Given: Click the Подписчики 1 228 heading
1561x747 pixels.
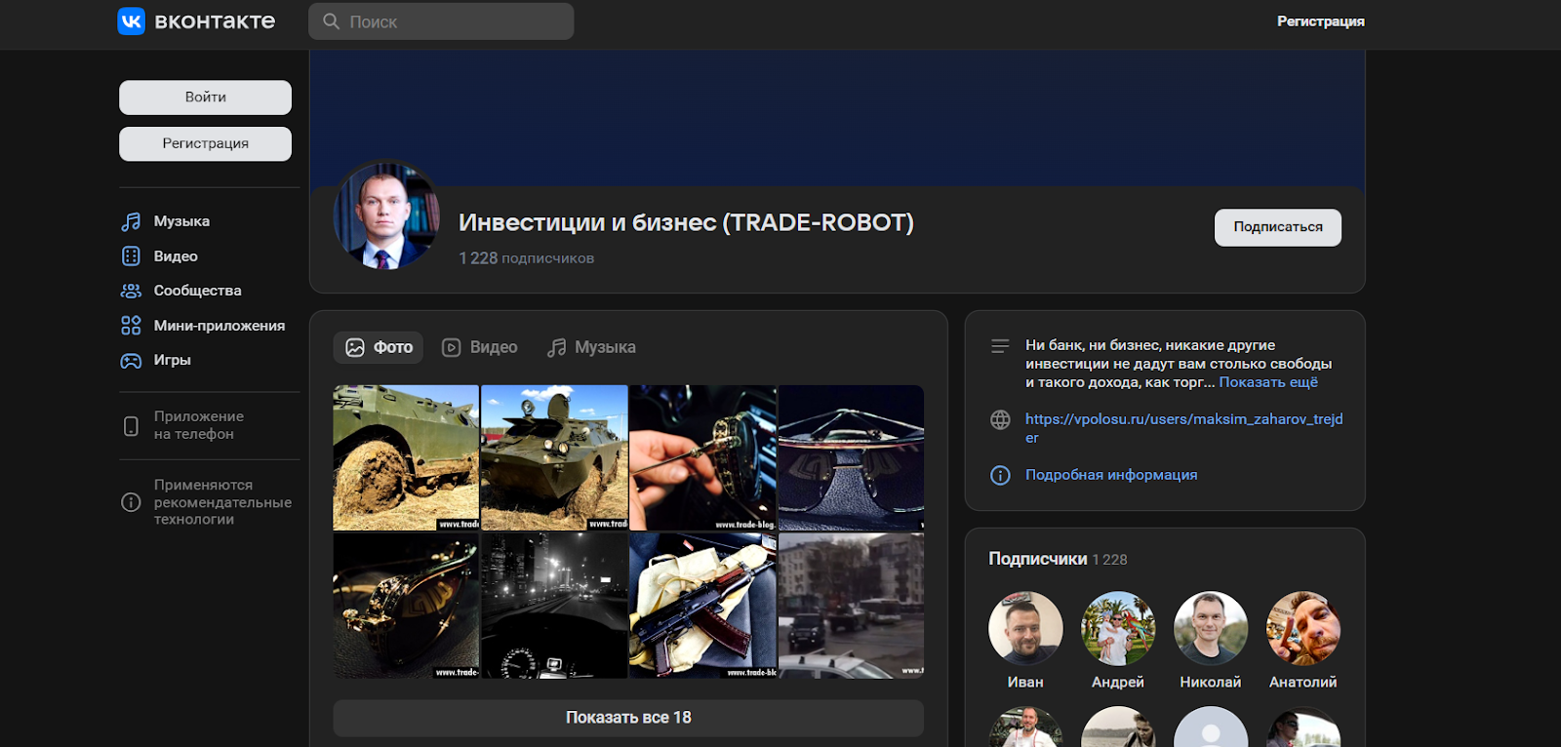Looking at the screenshot, I should 1058,559.
